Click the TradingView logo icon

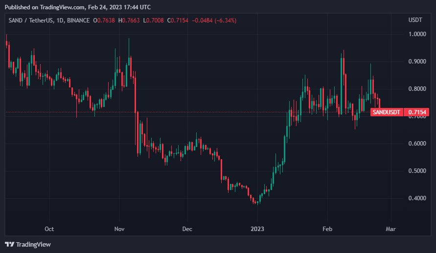pyautogui.click(x=9, y=244)
